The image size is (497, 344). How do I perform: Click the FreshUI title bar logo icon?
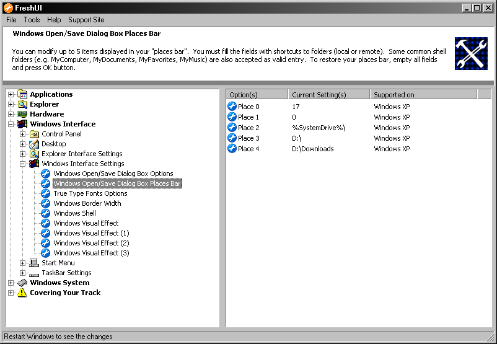[8, 8]
